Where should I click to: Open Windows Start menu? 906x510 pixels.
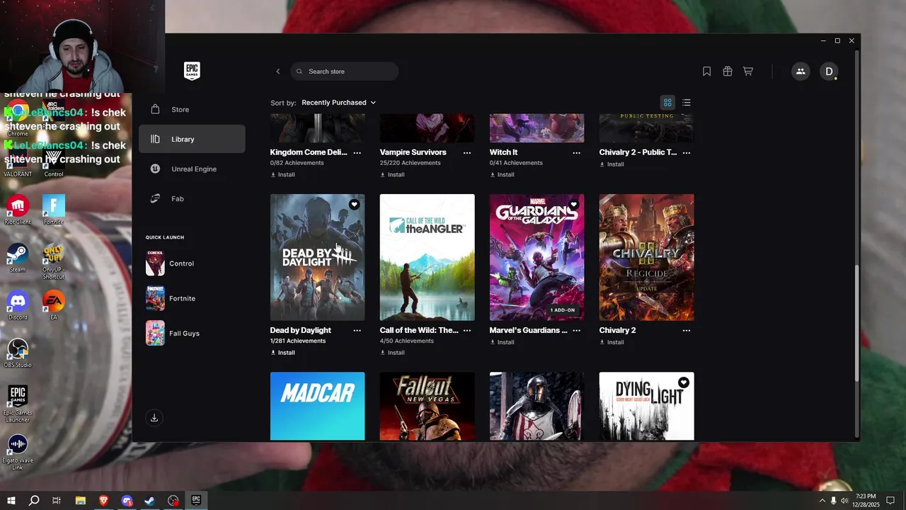click(x=11, y=501)
